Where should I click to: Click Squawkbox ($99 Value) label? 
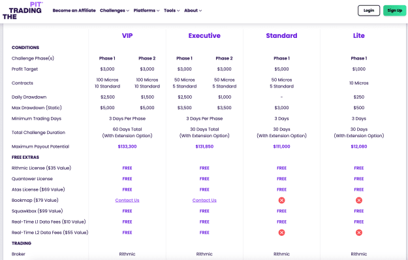[37, 211]
